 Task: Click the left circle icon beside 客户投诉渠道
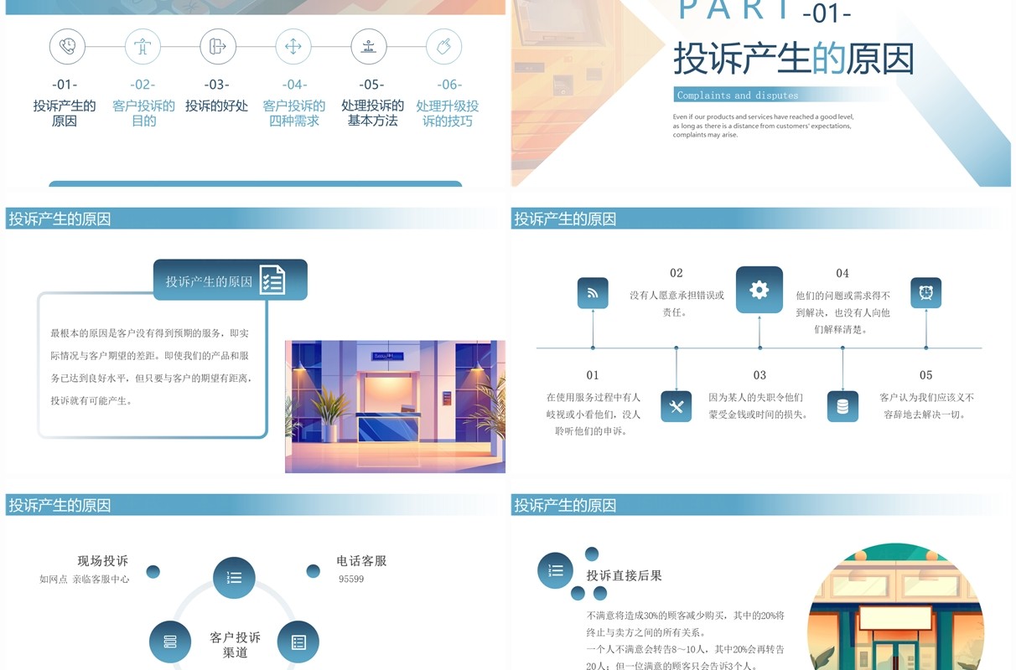pos(170,642)
